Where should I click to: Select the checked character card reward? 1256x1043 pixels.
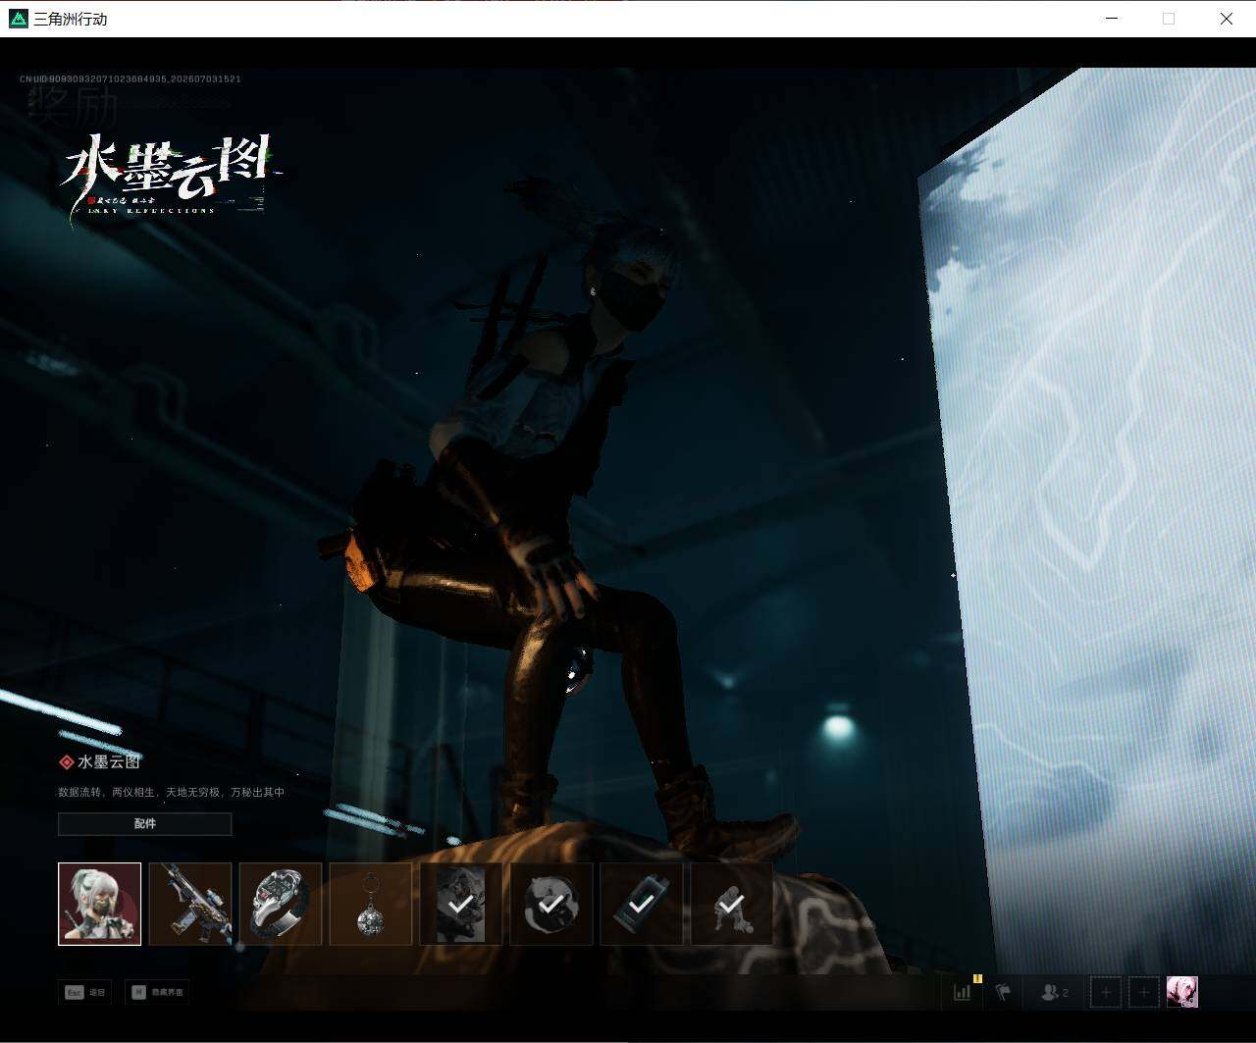(461, 904)
